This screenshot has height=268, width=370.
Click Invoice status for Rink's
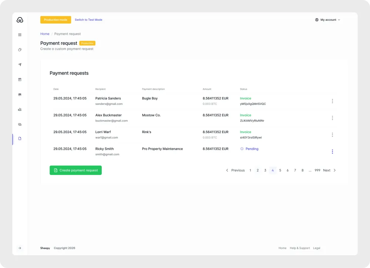point(245,132)
